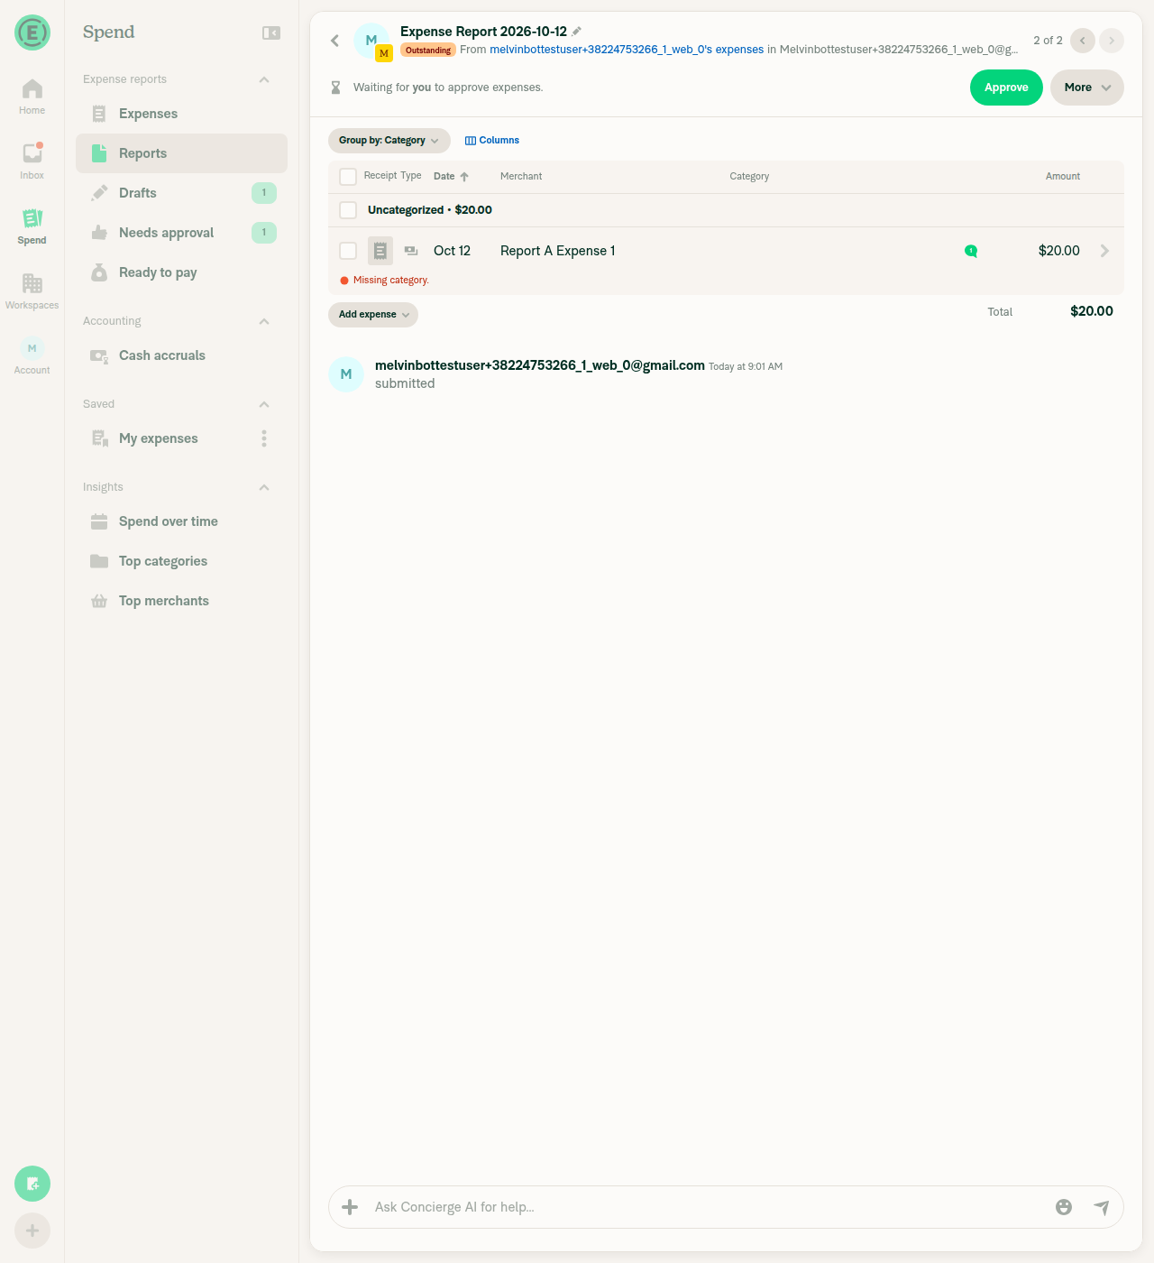The height and width of the screenshot is (1263, 1154).
Task: Edit the report title with the pencil icon
Action: [577, 32]
